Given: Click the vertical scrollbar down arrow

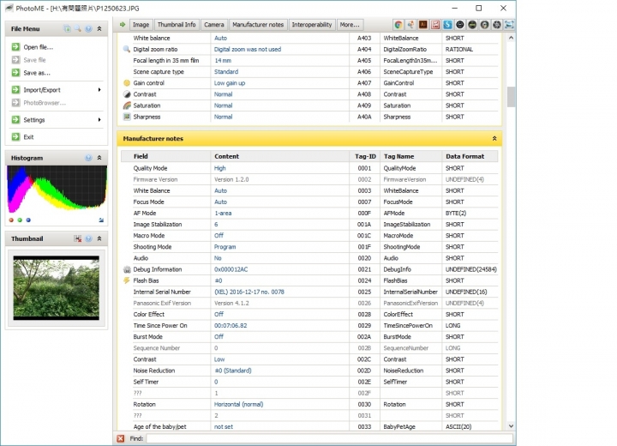Looking at the screenshot, I should pos(511,426).
